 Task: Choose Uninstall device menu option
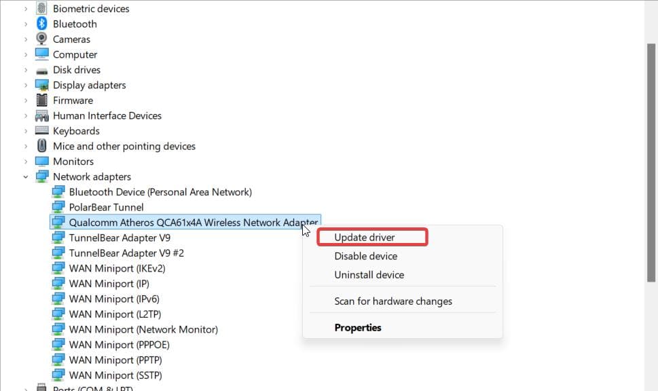(369, 275)
